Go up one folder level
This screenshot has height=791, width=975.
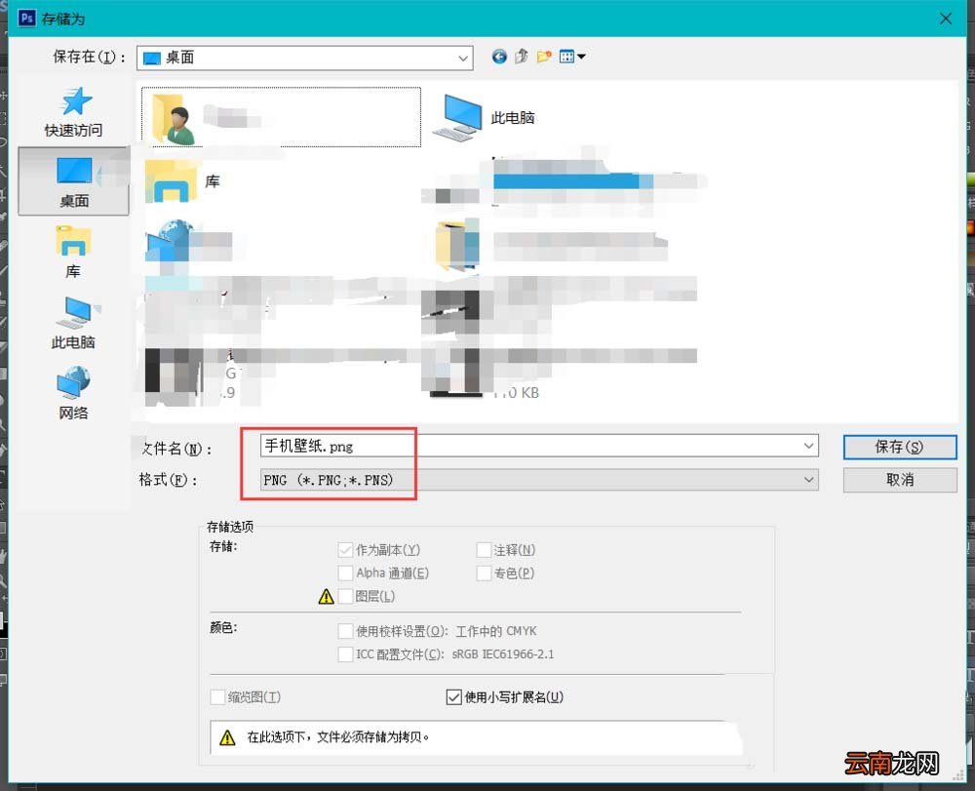(x=521, y=57)
